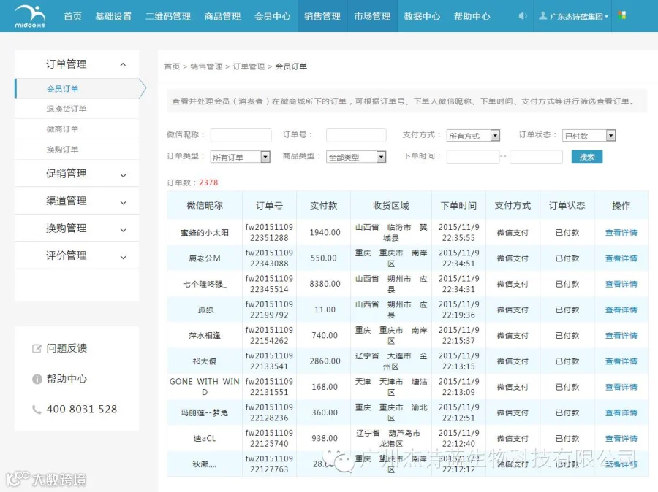Viewport: 658px width, 492px height.
Task: Click 查看详情 for 迪aCL order
Action: (621, 439)
